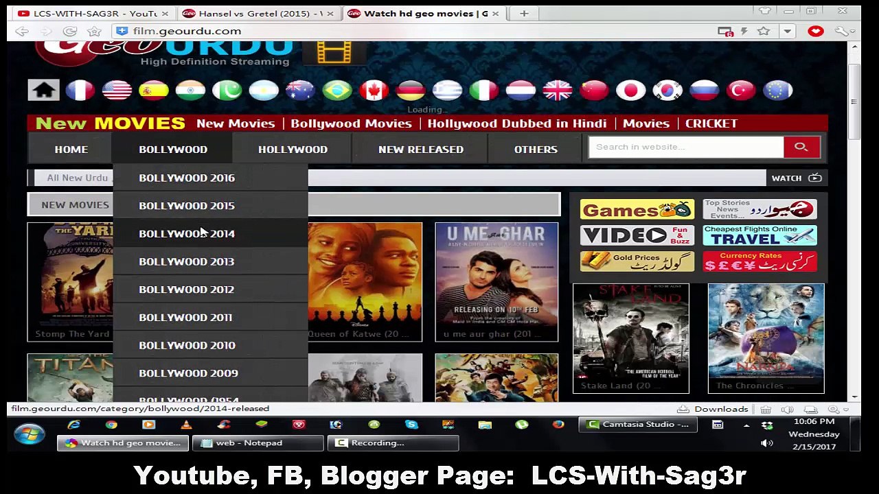Switch to the LCS-WITH-SAG3R YouTube tab
879x494 pixels.
point(93,13)
